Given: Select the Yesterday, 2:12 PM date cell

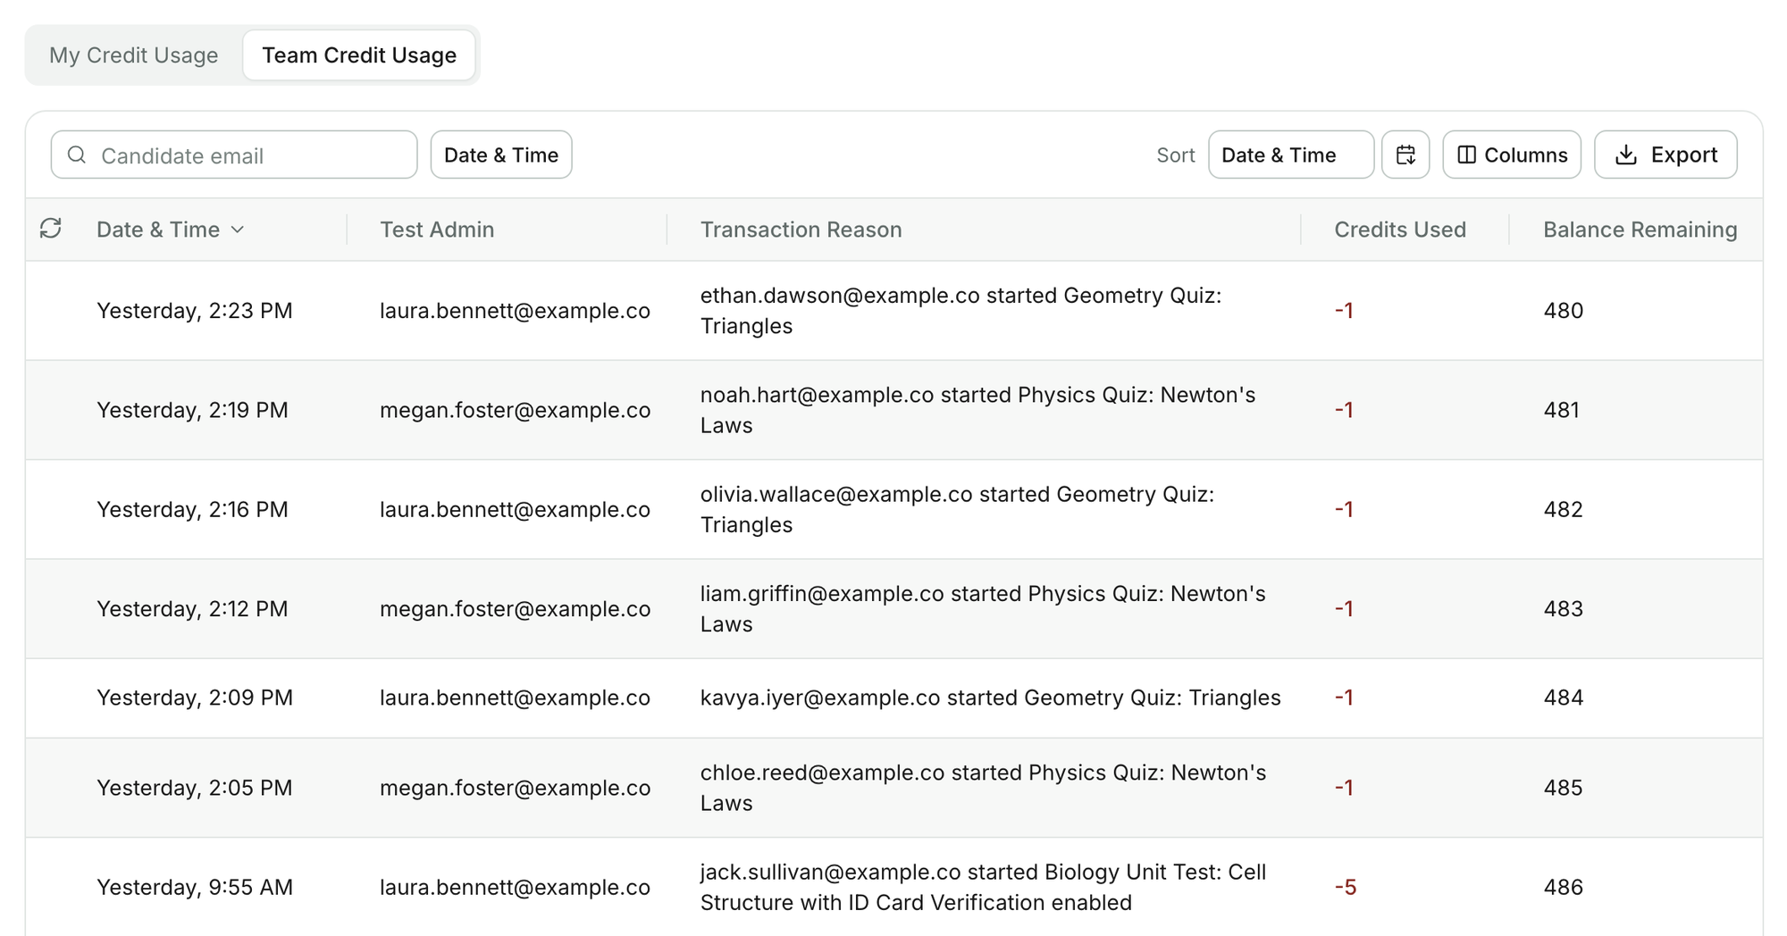Looking at the screenshot, I should [x=192, y=608].
